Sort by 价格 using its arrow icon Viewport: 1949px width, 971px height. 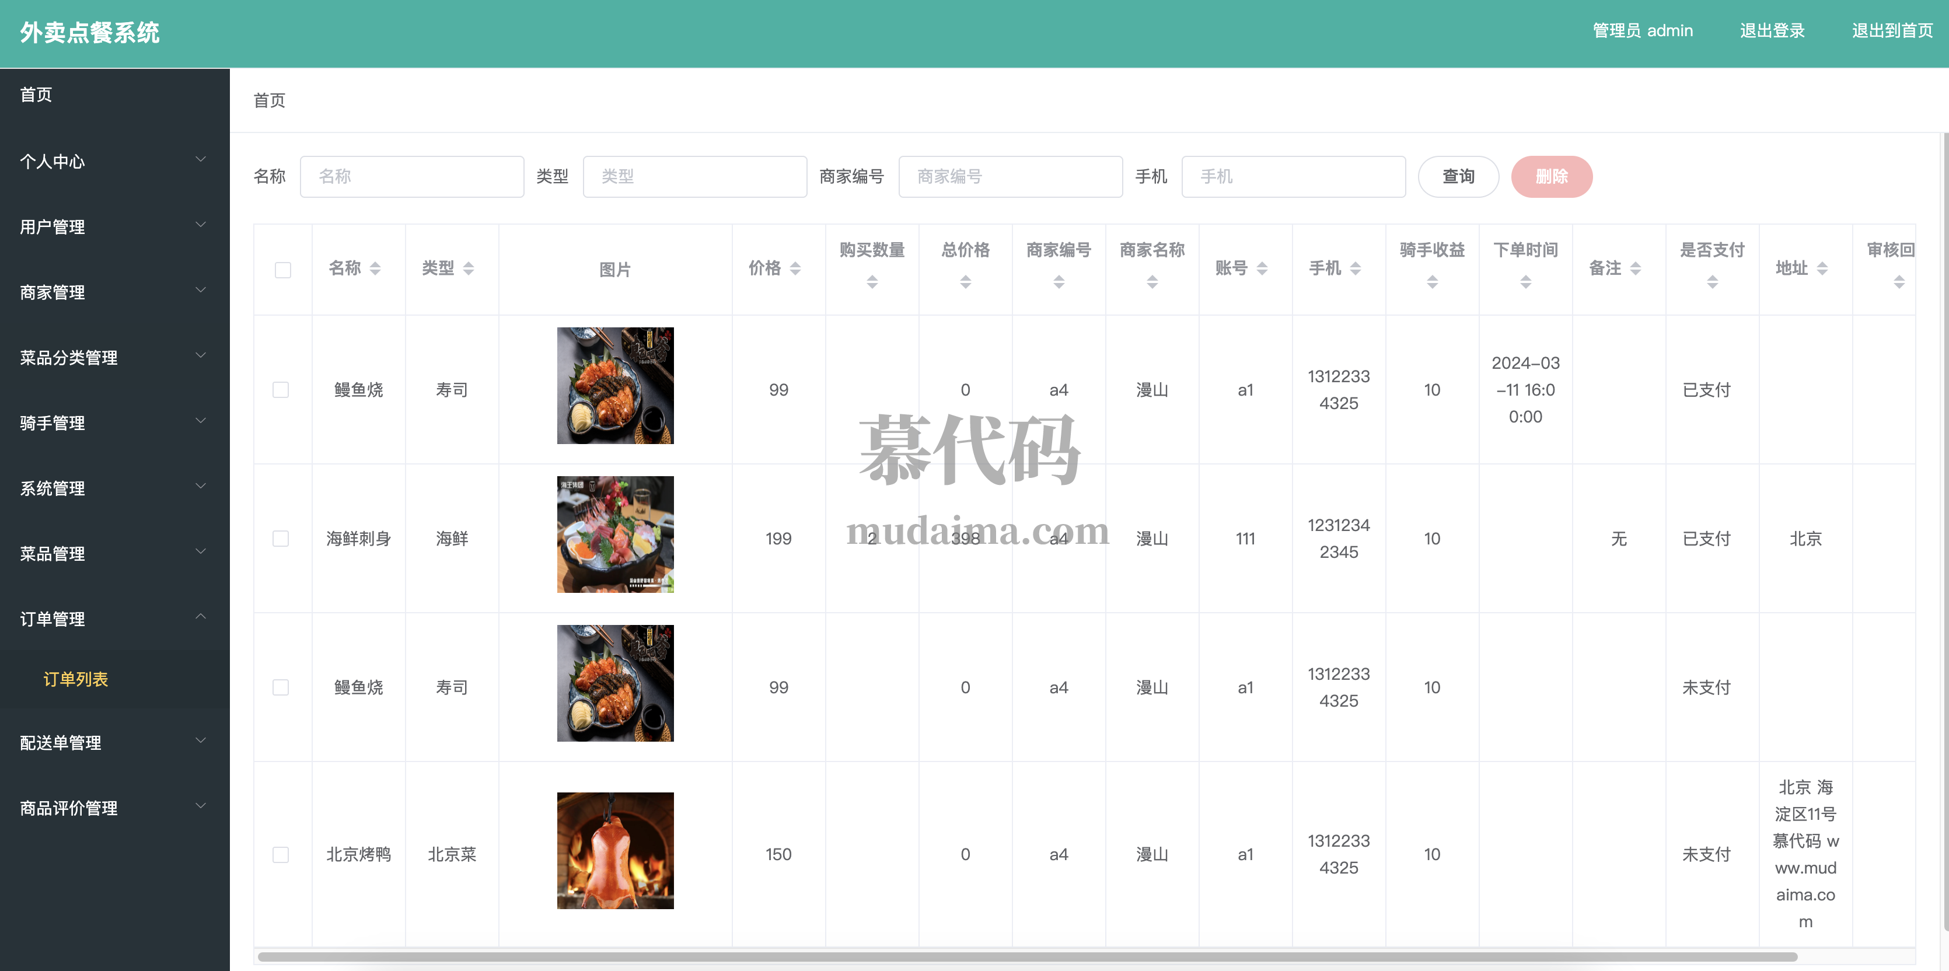(795, 268)
